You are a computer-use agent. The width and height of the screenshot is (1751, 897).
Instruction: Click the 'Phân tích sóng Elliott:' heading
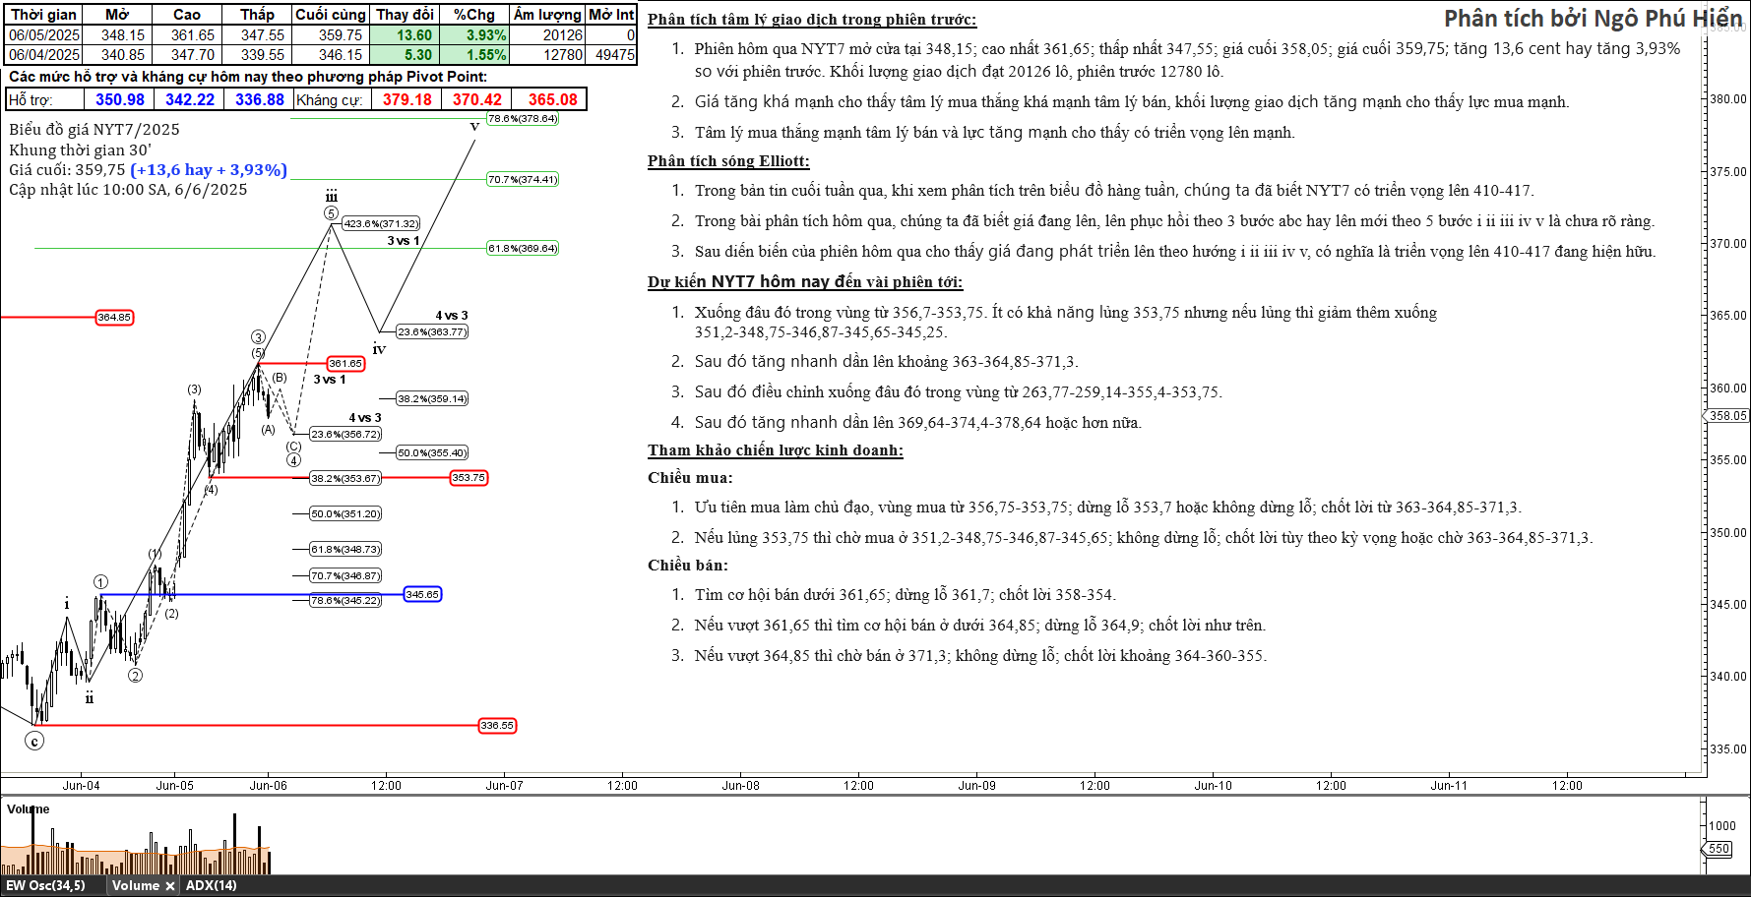pyautogui.click(x=728, y=161)
